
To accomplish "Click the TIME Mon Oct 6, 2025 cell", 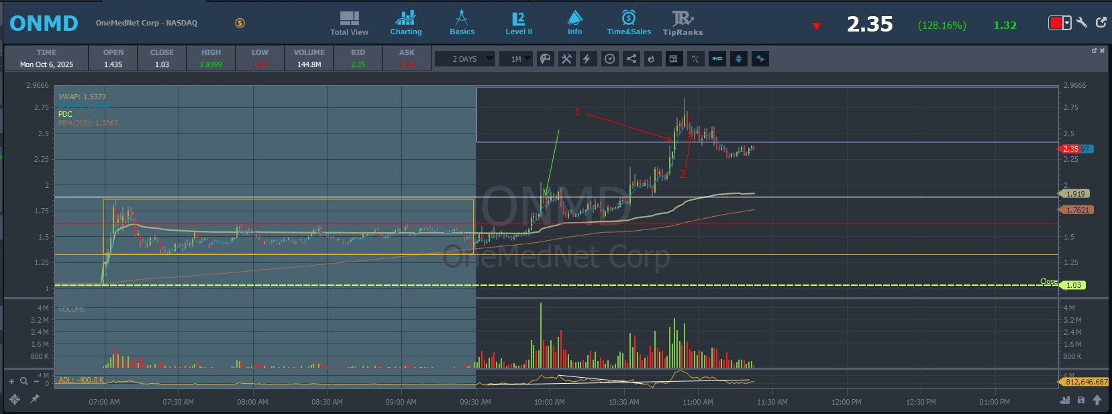I will [46, 58].
